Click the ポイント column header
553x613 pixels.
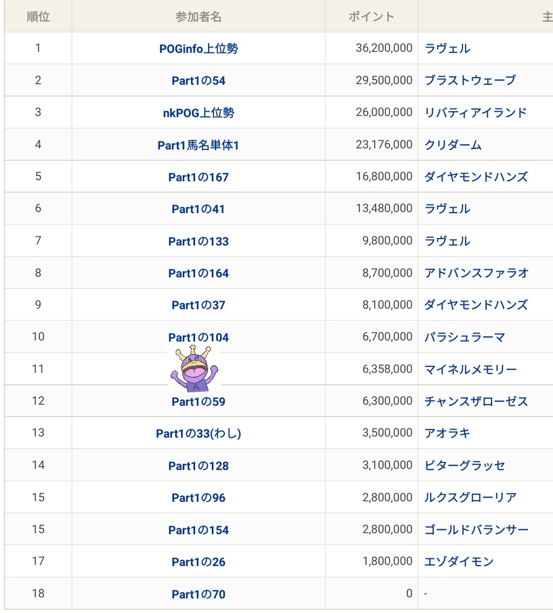371,17
